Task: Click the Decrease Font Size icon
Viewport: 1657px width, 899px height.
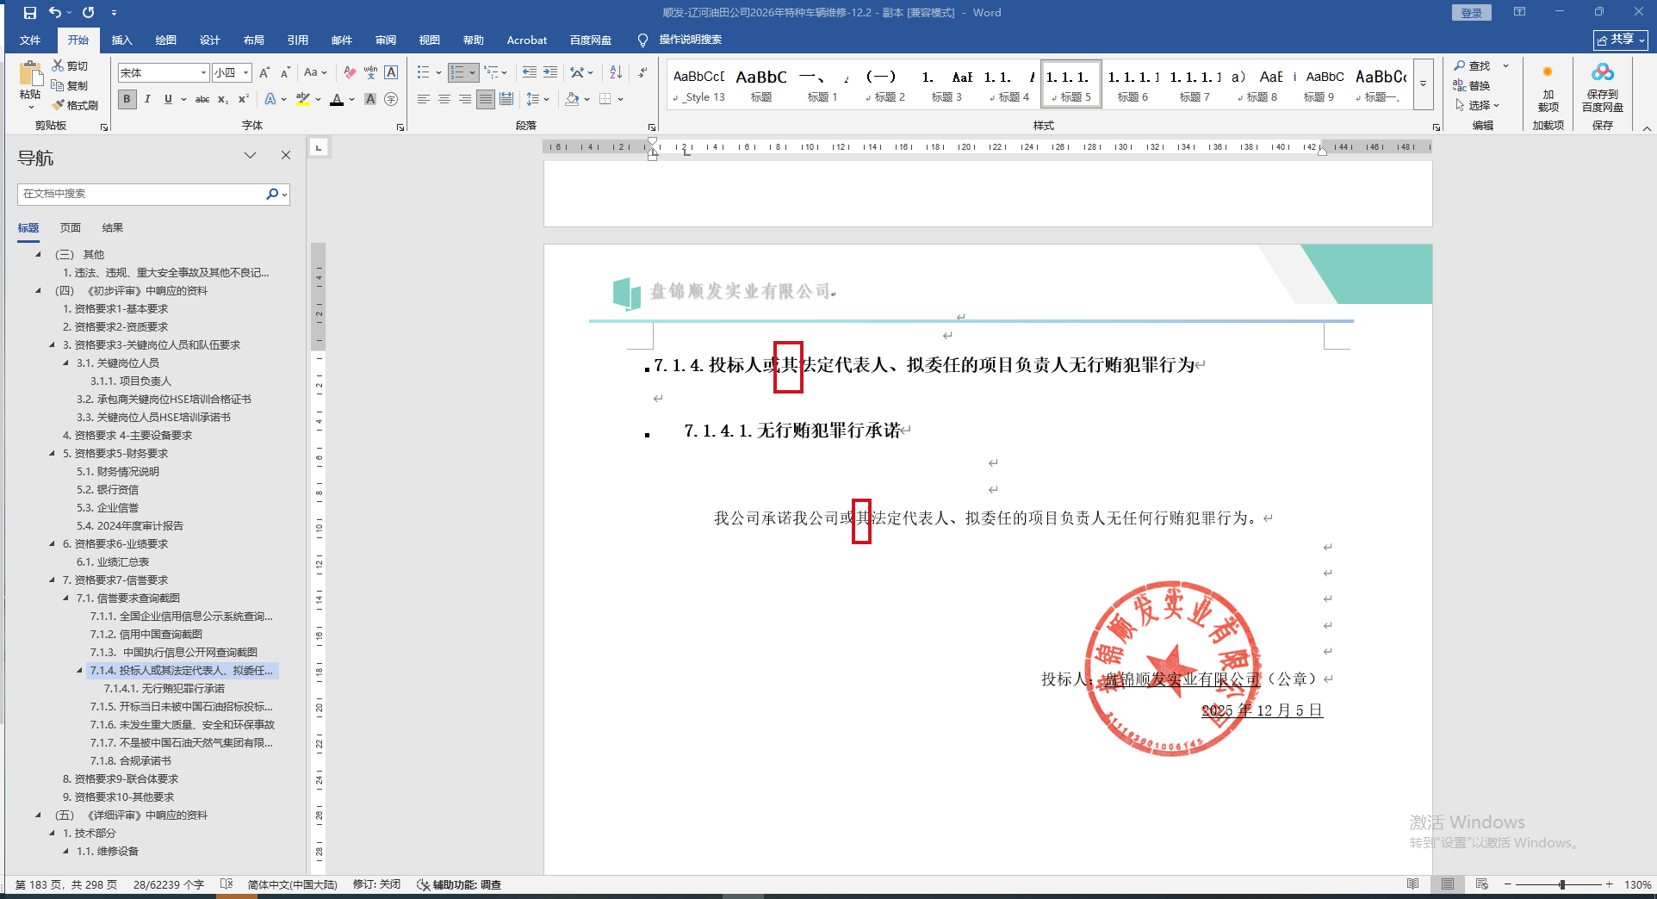Action: [x=285, y=73]
